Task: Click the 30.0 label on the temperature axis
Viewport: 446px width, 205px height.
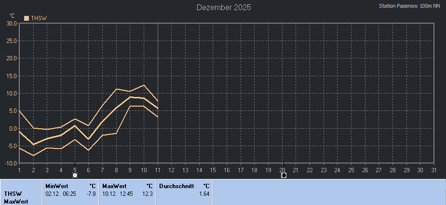Action: tap(12, 23)
